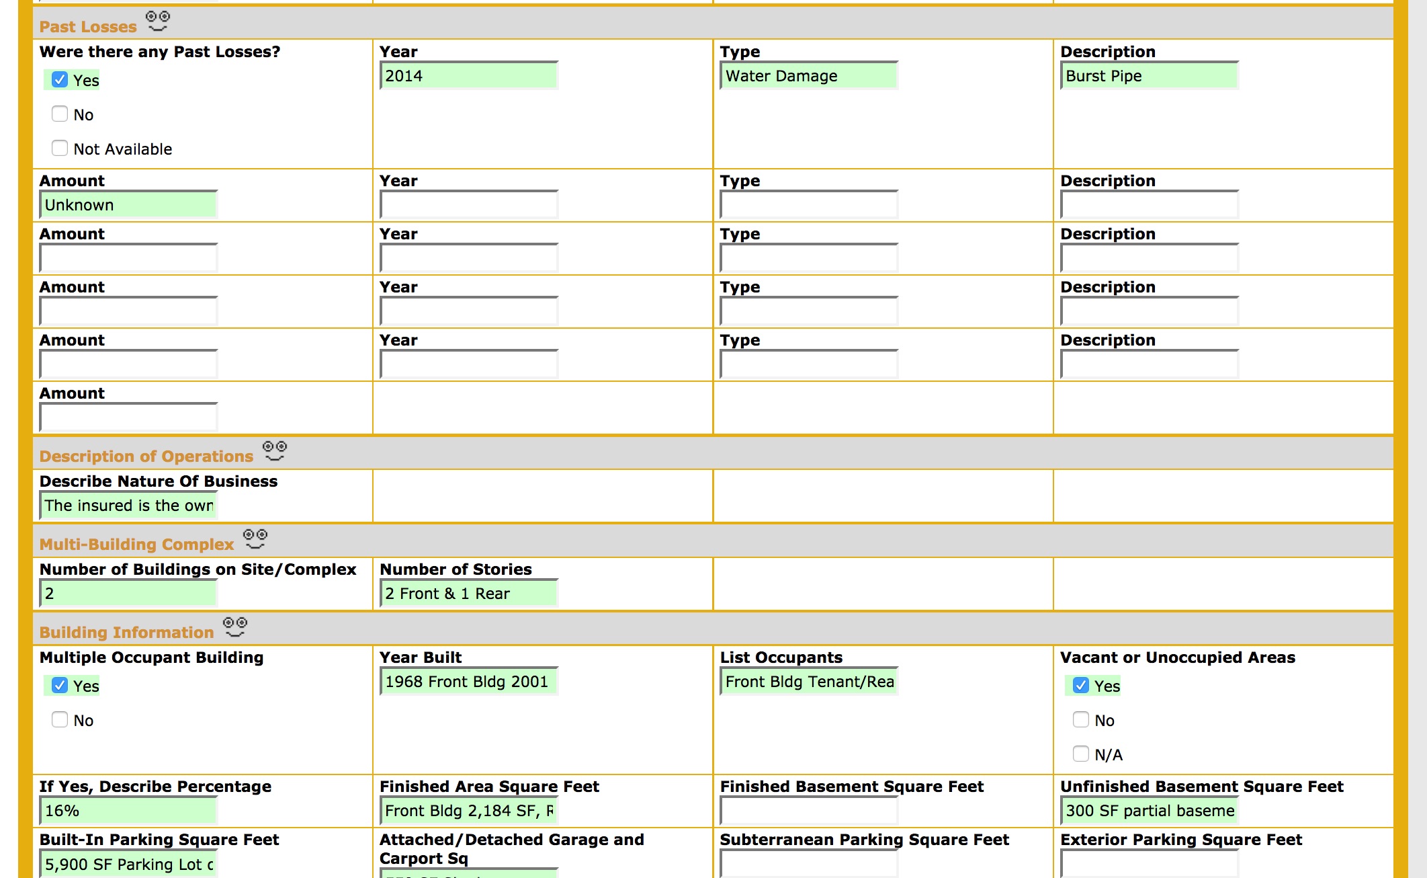The image size is (1427, 878).
Task: Click the Number of Buildings on Site/Complex field
Action: 128,594
